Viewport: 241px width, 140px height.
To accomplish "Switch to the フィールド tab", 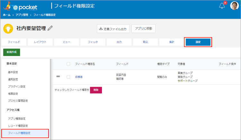I will tap(14, 42).
